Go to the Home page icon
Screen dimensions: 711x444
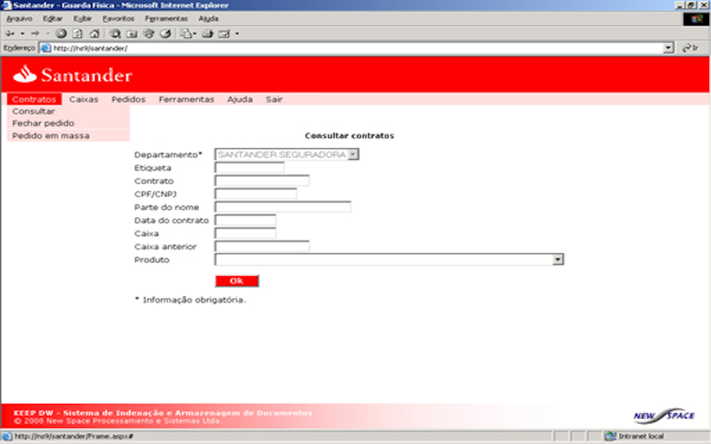94,34
